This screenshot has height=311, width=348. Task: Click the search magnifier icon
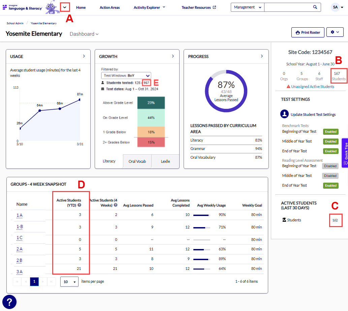[315, 7]
